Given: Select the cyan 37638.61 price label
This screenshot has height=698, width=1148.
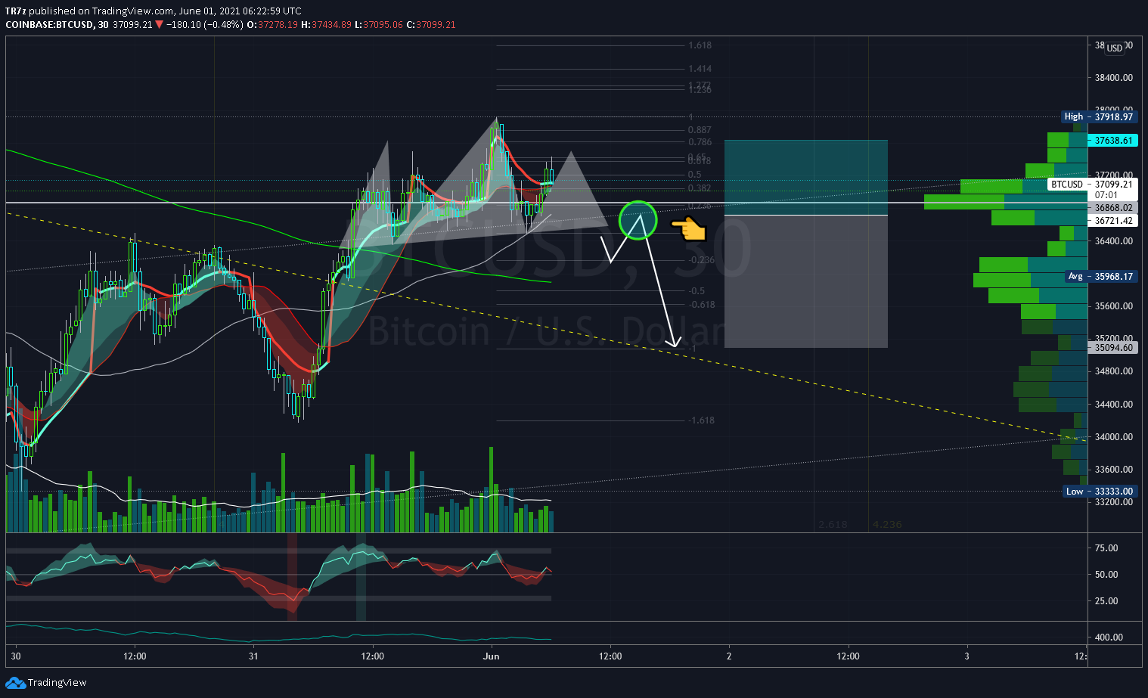Looking at the screenshot, I should 1112,141.
